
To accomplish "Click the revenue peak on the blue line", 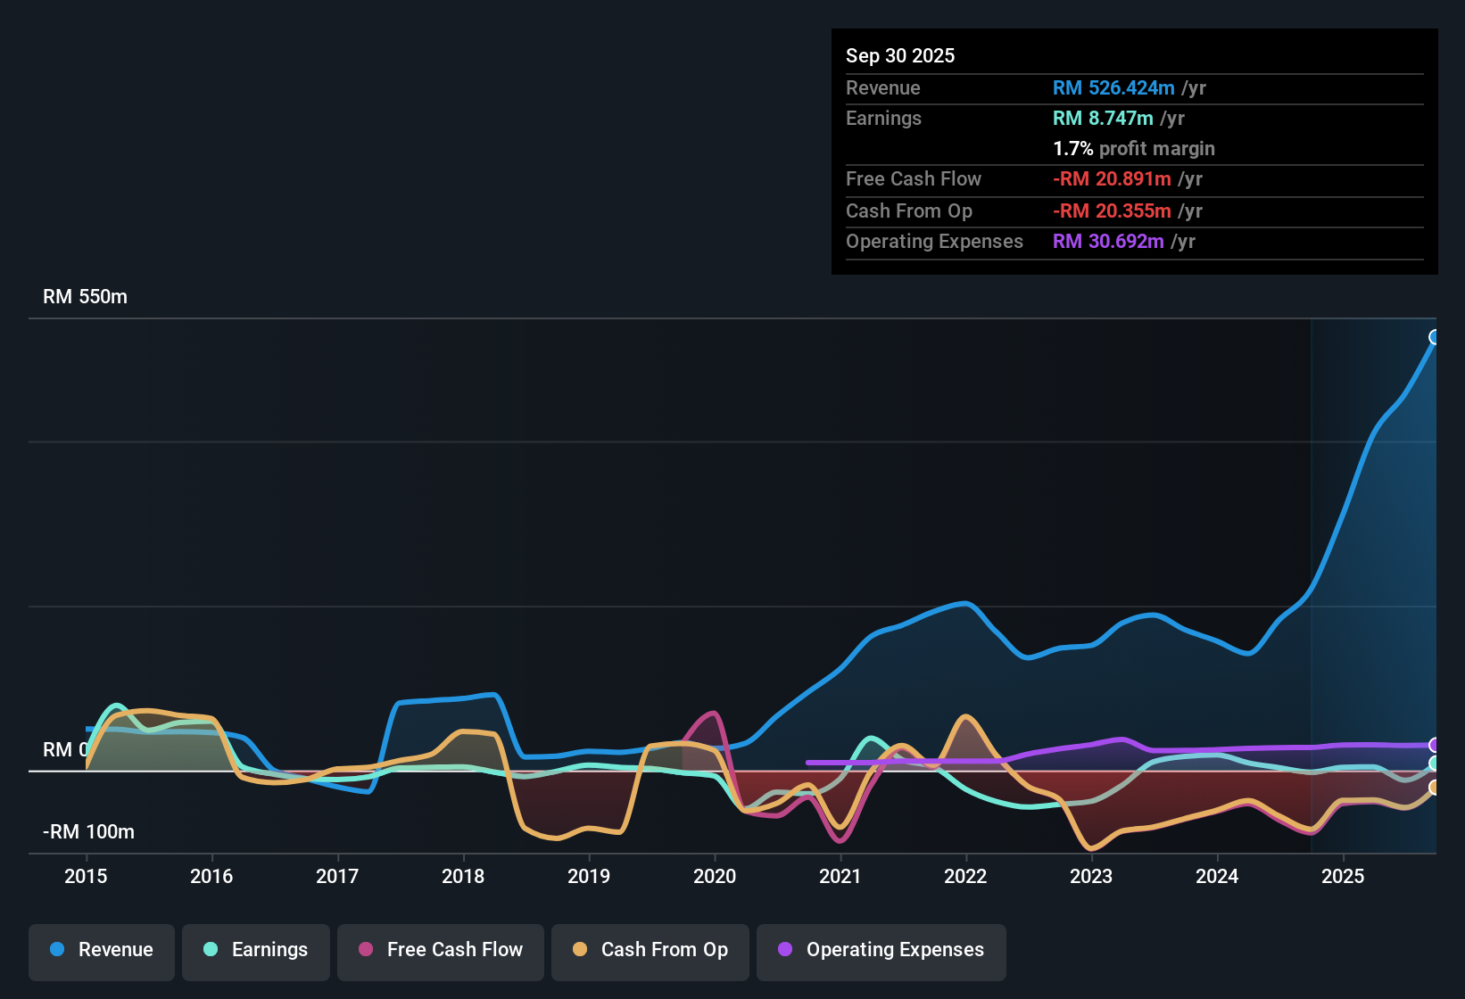I will click(x=1434, y=339).
